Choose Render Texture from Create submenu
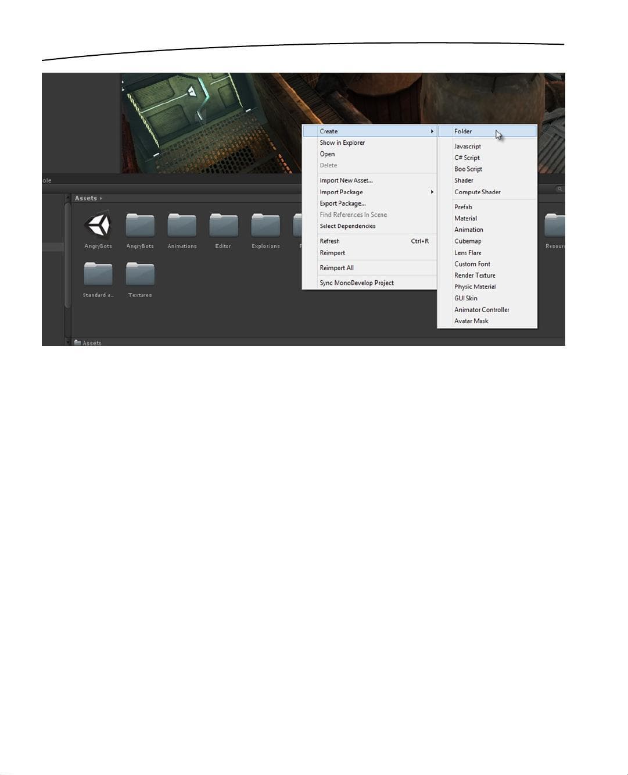This screenshot has height=775, width=628. (487, 276)
